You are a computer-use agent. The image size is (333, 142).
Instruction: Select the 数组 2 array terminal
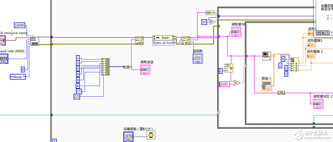pyautogui.click(x=267, y=86)
